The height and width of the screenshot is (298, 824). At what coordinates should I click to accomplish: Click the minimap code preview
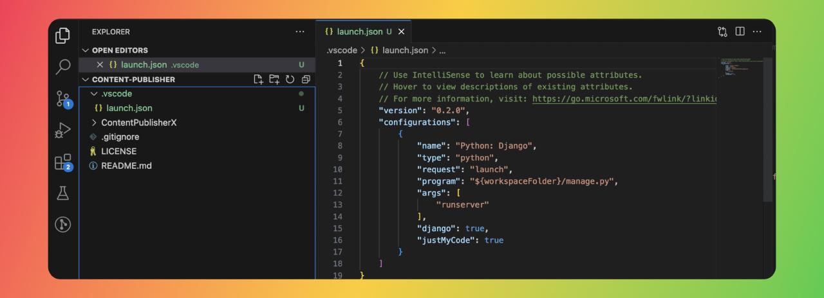coord(739,67)
